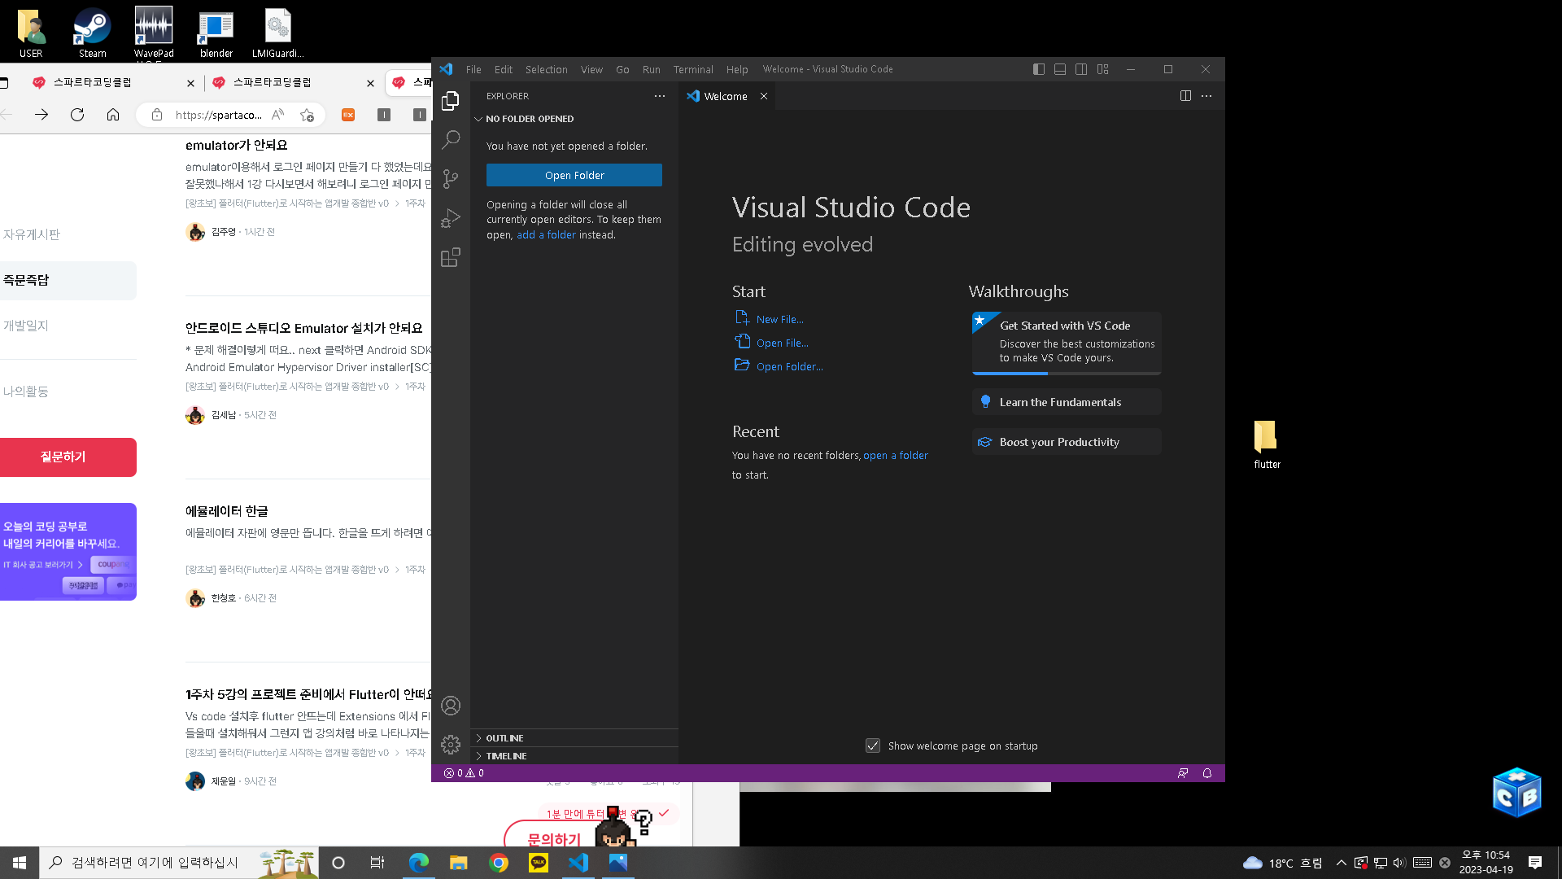Screen dimensions: 1562x879
Task: Click the Open Folder... link under Start
Action: pyautogui.click(x=789, y=366)
